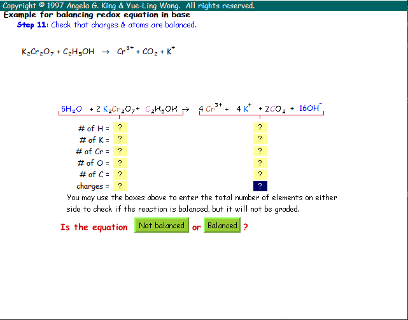Image resolution: width=408 pixels, height=320 pixels.
Task: Click the Not balanced button
Action: (x=161, y=225)
